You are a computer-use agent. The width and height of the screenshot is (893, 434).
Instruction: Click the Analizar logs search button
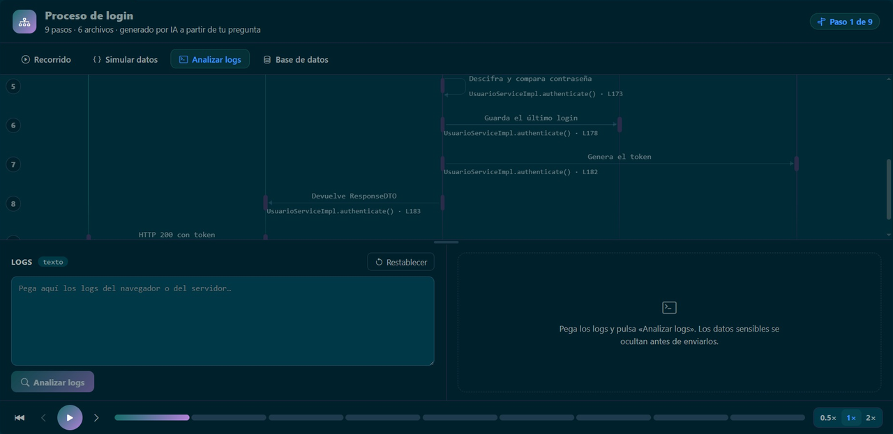pyautogui.click(x=52, y=382)
